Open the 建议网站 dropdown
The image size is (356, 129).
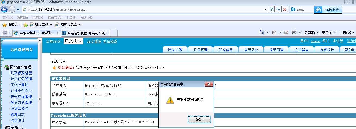(x=41, y=25)
